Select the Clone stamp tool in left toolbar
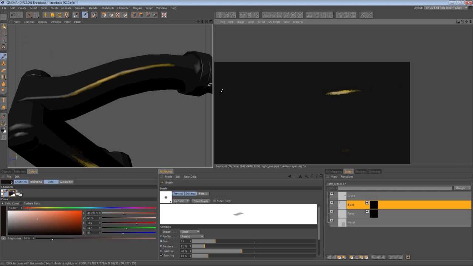The height and width of the screenshot is (266, 473). click(4, 64)
